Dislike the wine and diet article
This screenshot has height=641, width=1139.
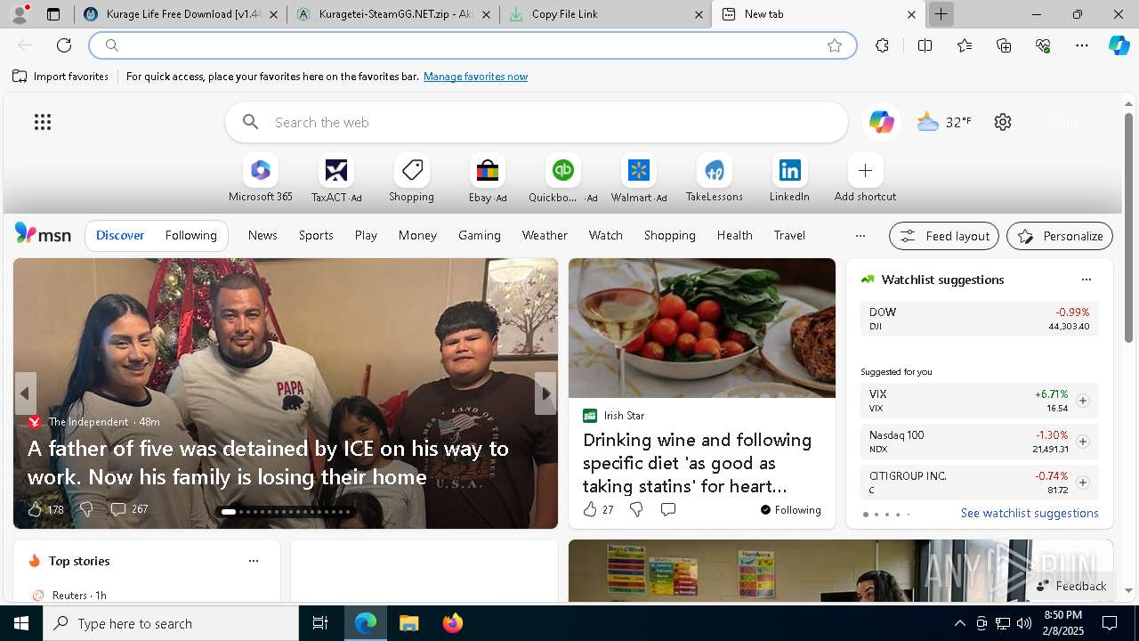pyautogui.click(x=636, y=509)
